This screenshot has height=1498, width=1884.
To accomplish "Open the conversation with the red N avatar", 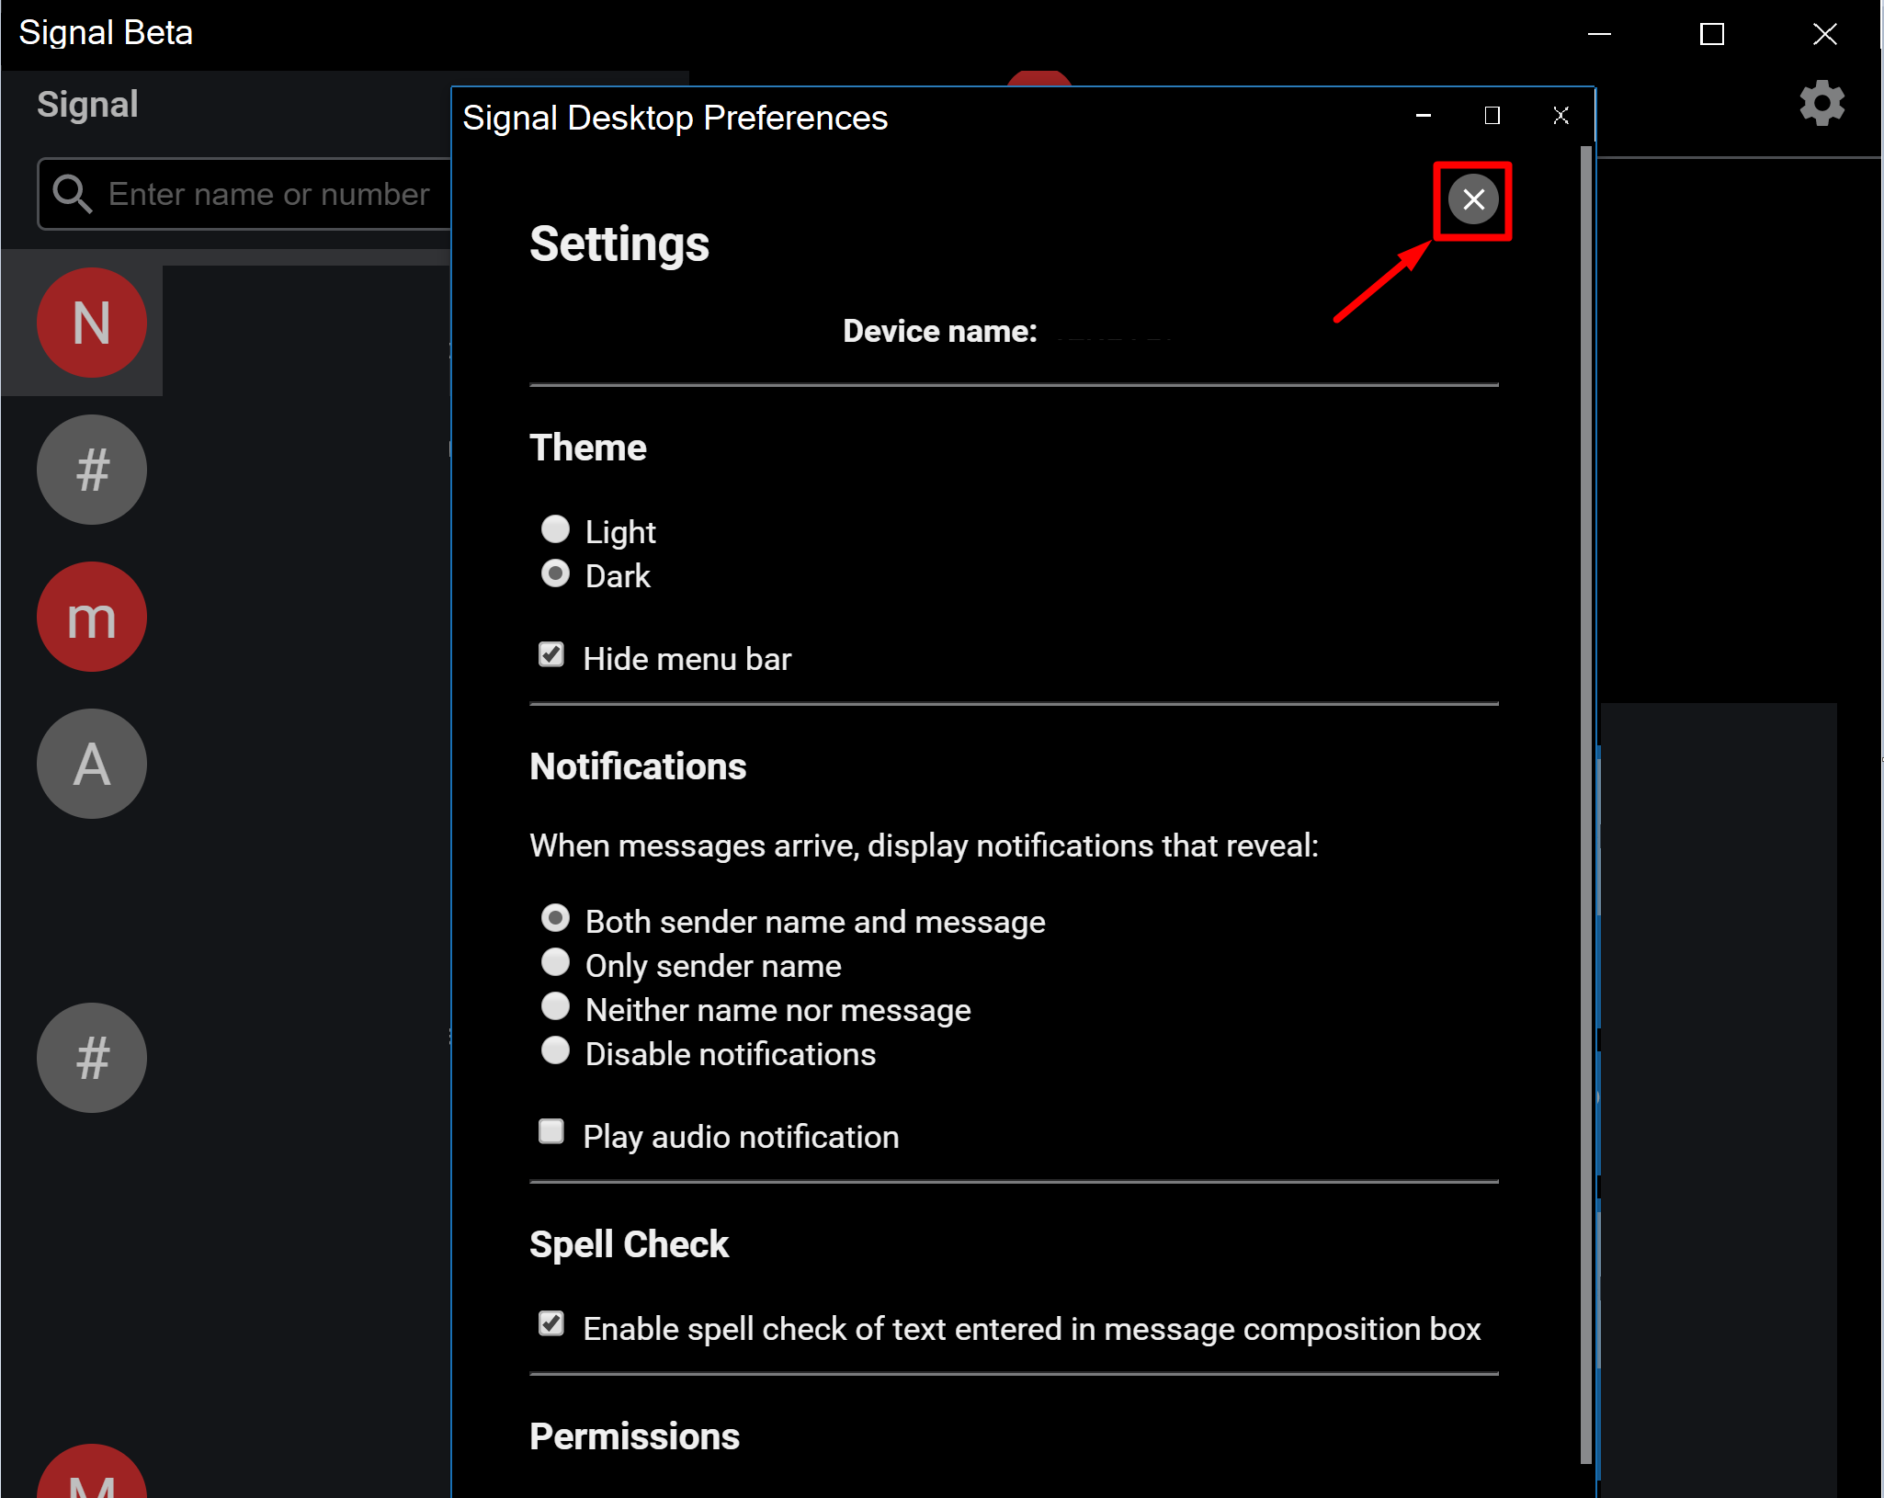I will click(x=92, y=323).
